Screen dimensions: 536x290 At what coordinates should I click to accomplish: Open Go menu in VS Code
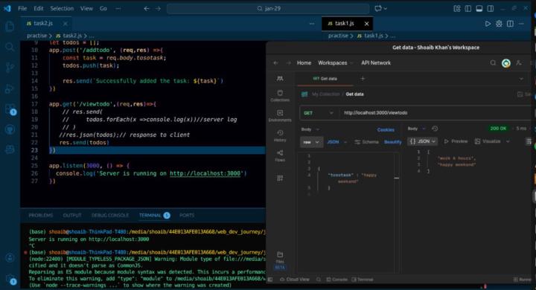coord(103,8)
